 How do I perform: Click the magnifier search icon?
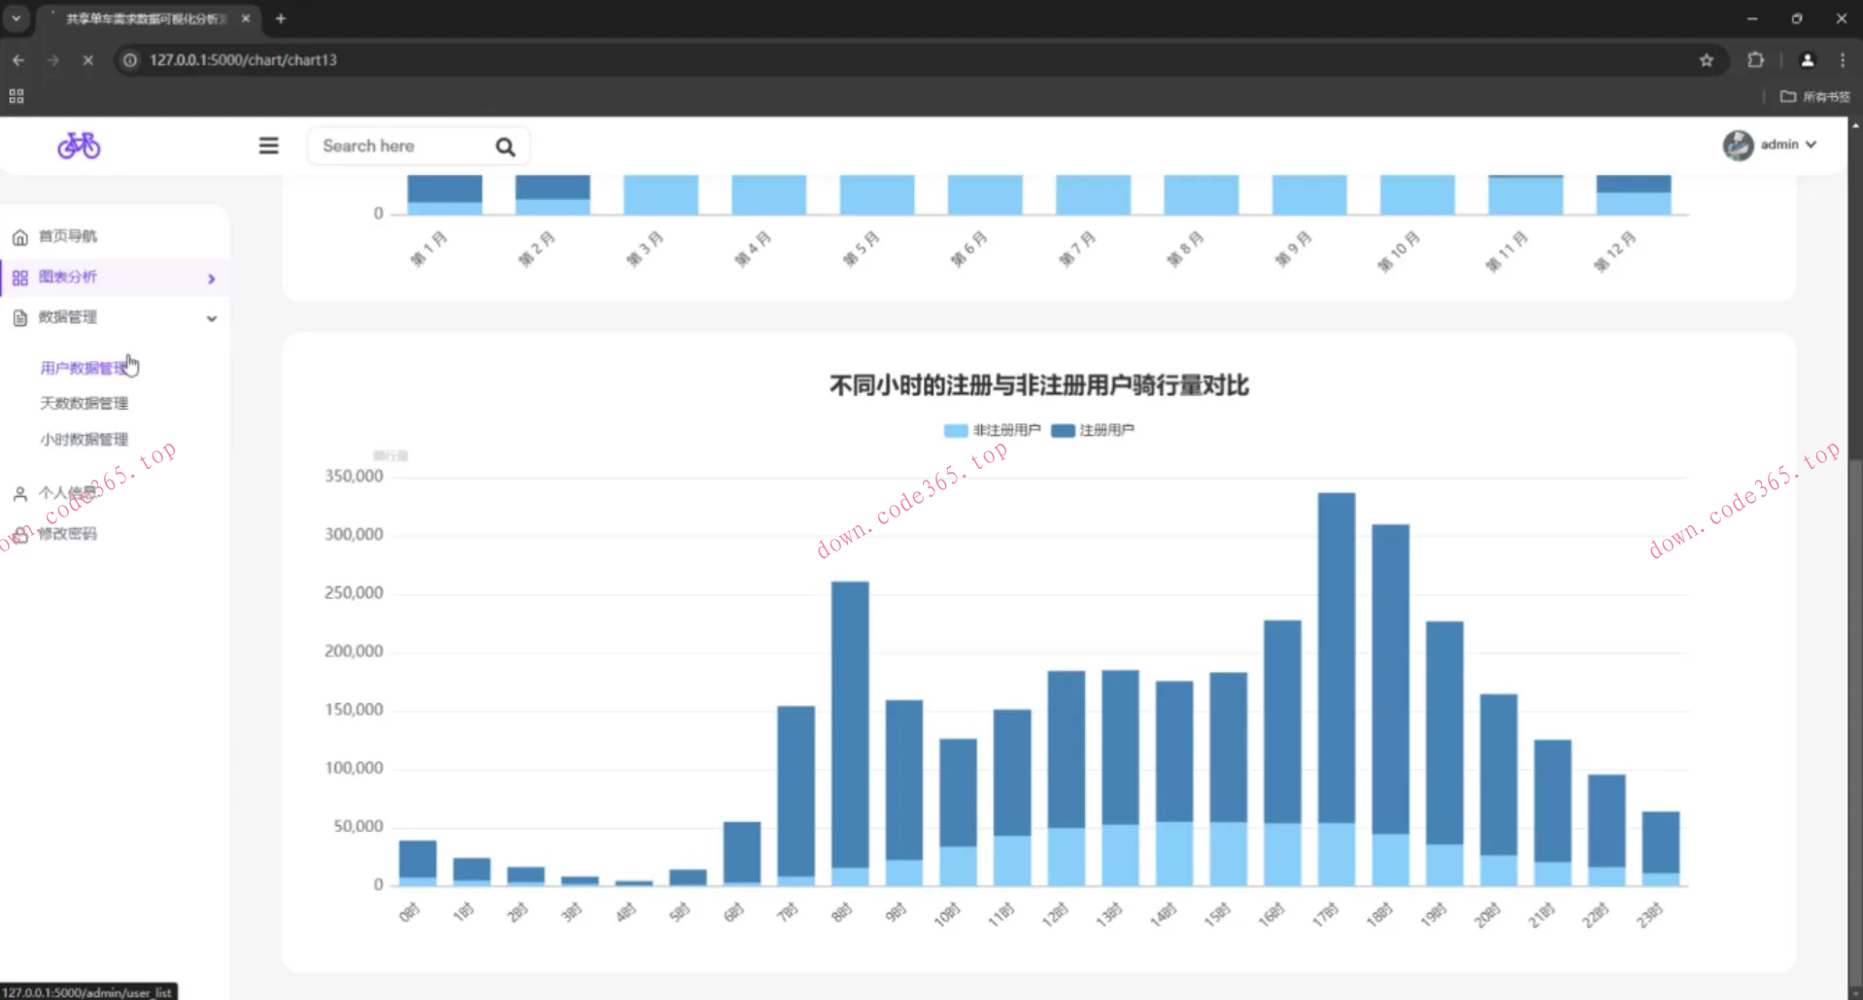coord(505,147)
